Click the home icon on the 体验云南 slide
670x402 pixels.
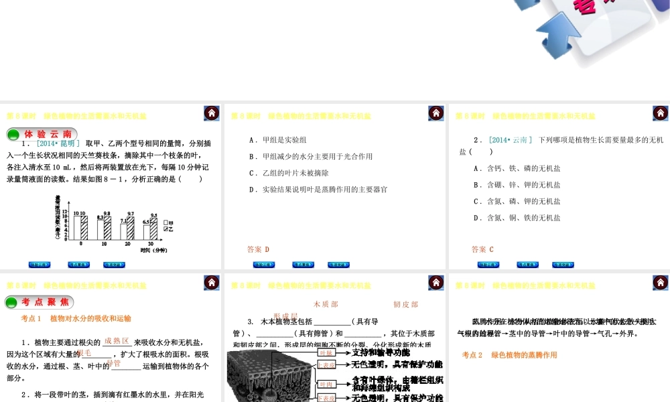212,113
